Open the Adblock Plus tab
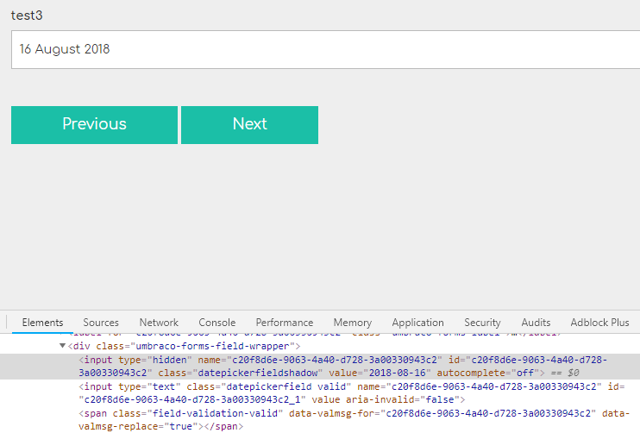640x433 pixels. tap(600, 323)
